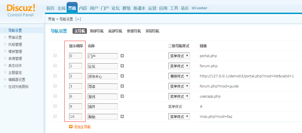Open 表态动作 in the left sidebar
This screenshot has width=302, height=133.
point(15,66)
